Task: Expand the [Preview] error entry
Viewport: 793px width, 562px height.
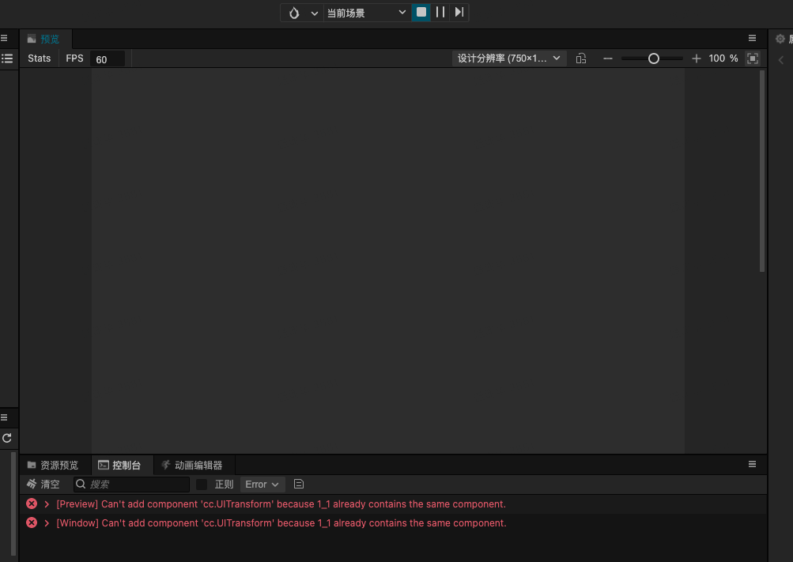Action: (47, 504)
